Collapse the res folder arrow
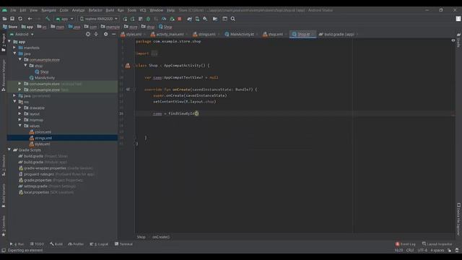 [14, 101]
